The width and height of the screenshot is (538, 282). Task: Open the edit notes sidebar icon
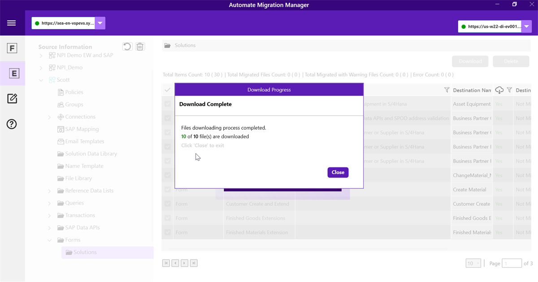(12, 98)
